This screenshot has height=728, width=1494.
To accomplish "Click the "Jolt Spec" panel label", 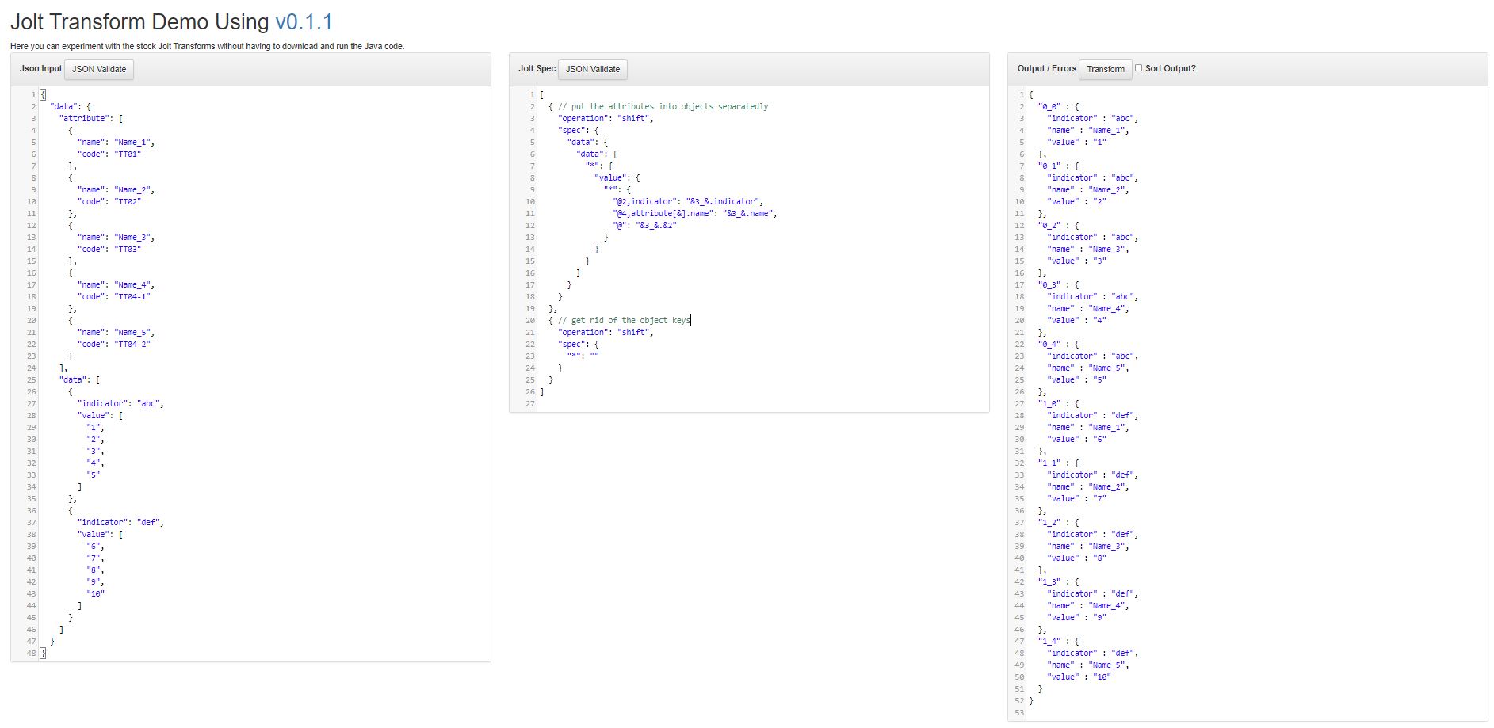I will pos(537,69).
